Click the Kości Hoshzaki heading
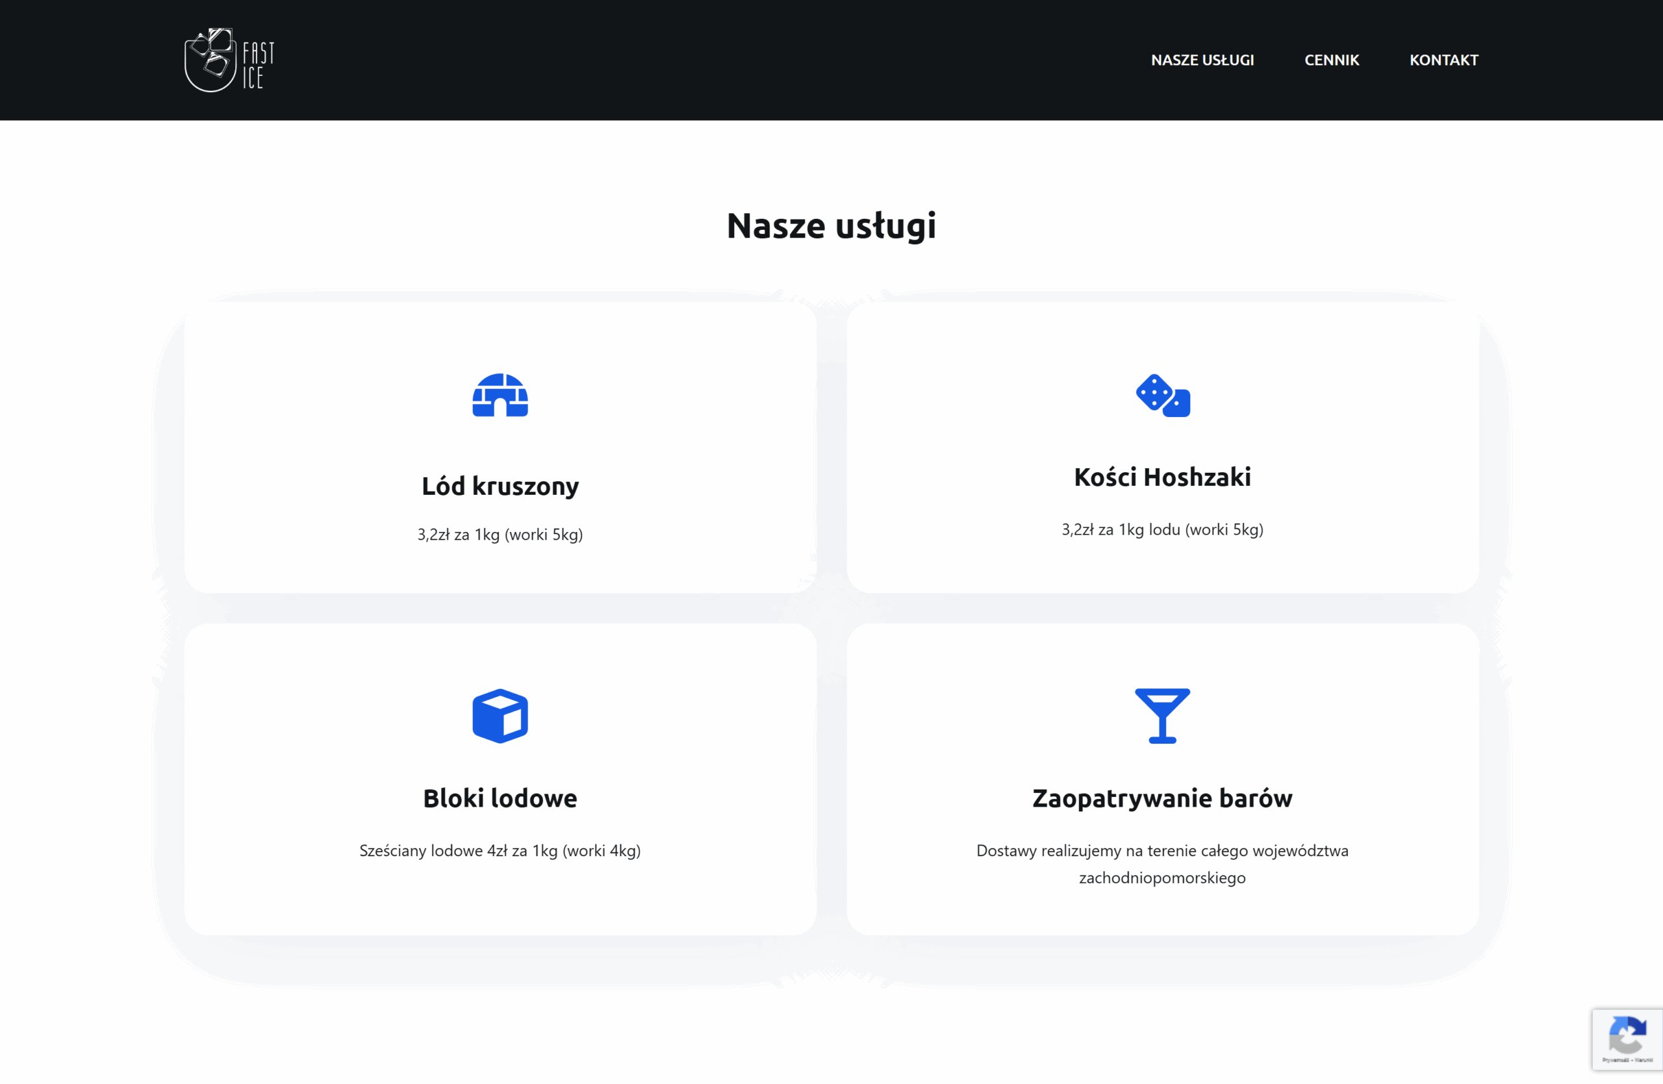The height and width of the screenshot is (1084, 1663). pos(1162,477)
